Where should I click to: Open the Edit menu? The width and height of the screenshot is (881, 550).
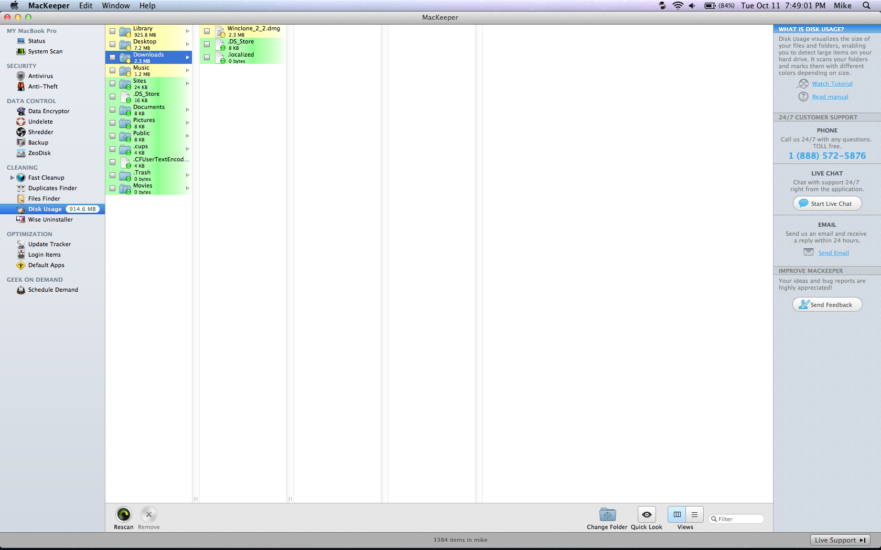(85, 6)
